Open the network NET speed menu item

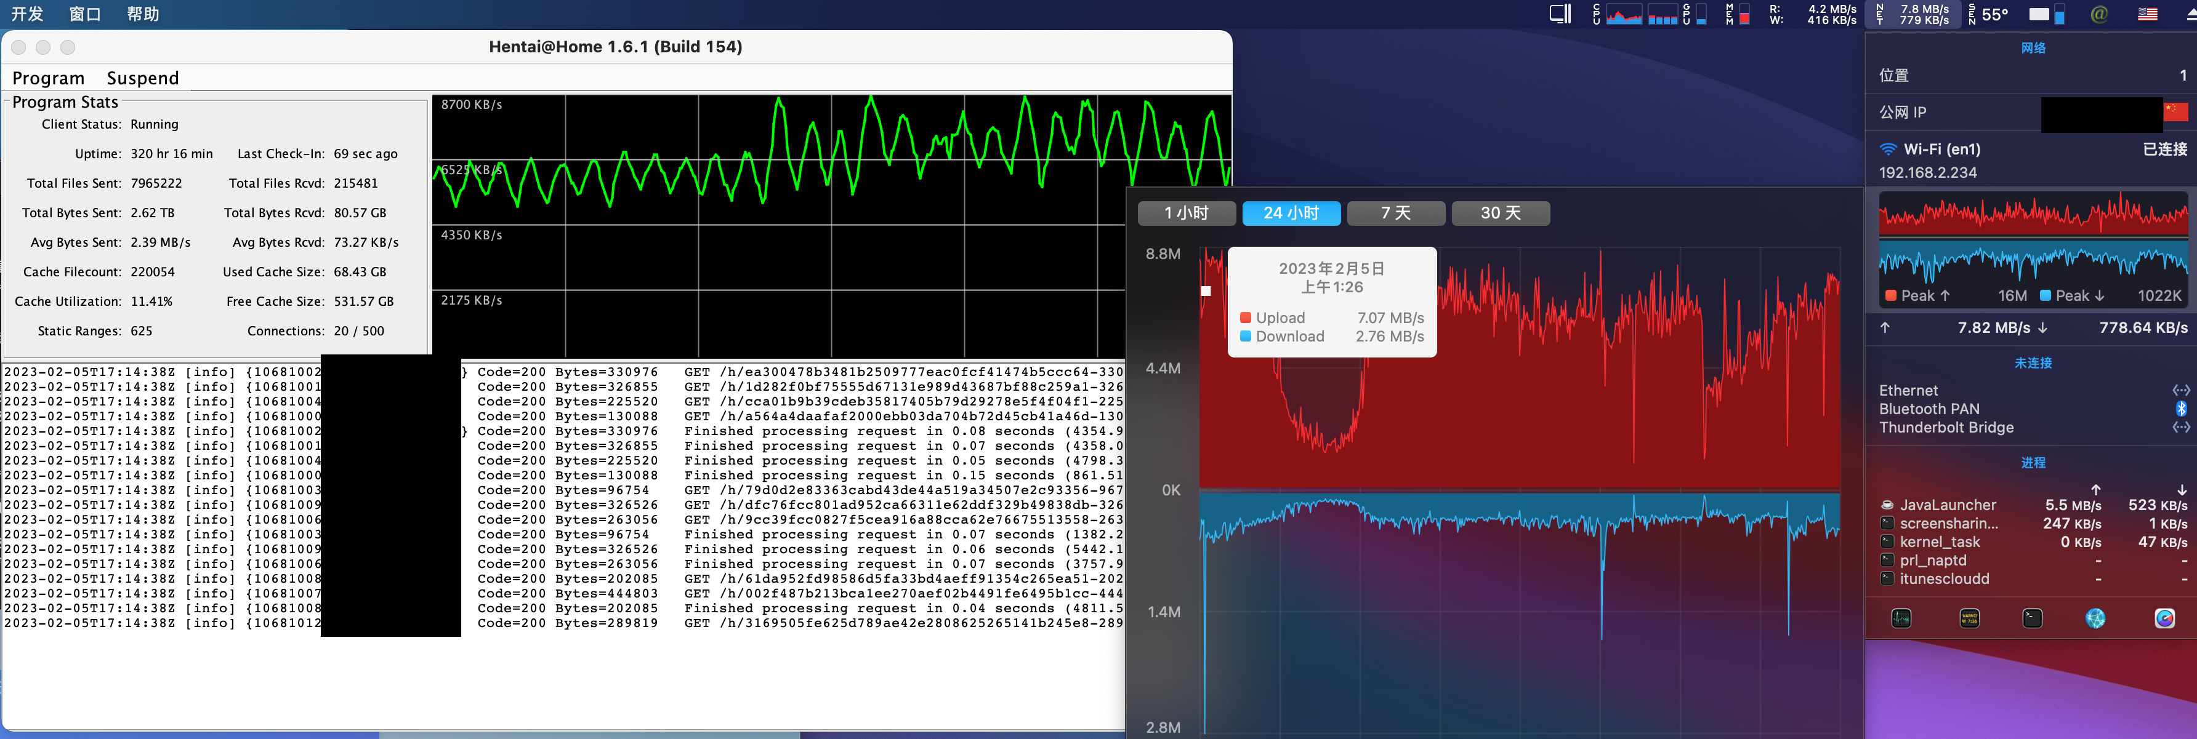(x=1913, y=14)
